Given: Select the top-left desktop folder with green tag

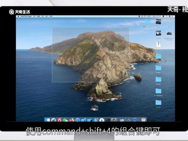Looking at the screenshot, I should [148, 21].
